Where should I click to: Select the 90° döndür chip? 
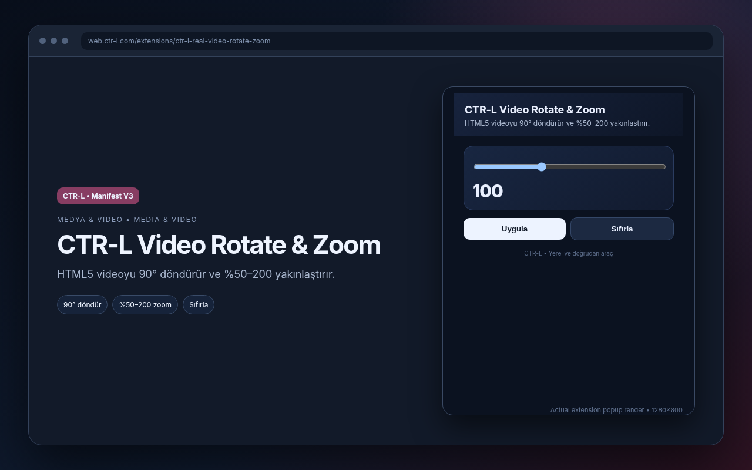(82, 305)
